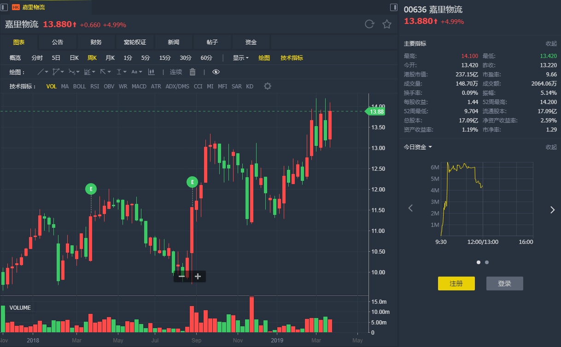
Task: Collapse 主要指标 section via 收起
Action: [551, 43]
